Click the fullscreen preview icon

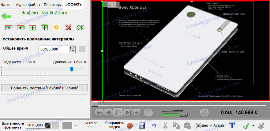pyautogui.click(x=204, y=112)
